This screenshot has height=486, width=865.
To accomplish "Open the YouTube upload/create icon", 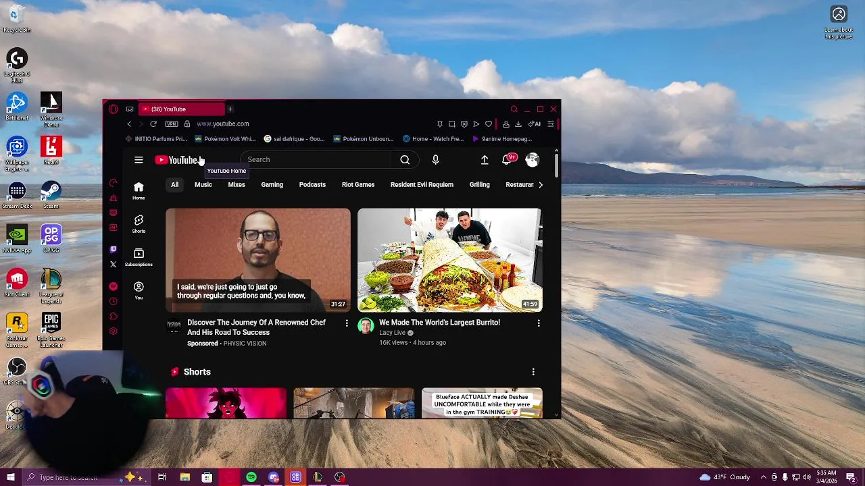I will coord(485,160).
